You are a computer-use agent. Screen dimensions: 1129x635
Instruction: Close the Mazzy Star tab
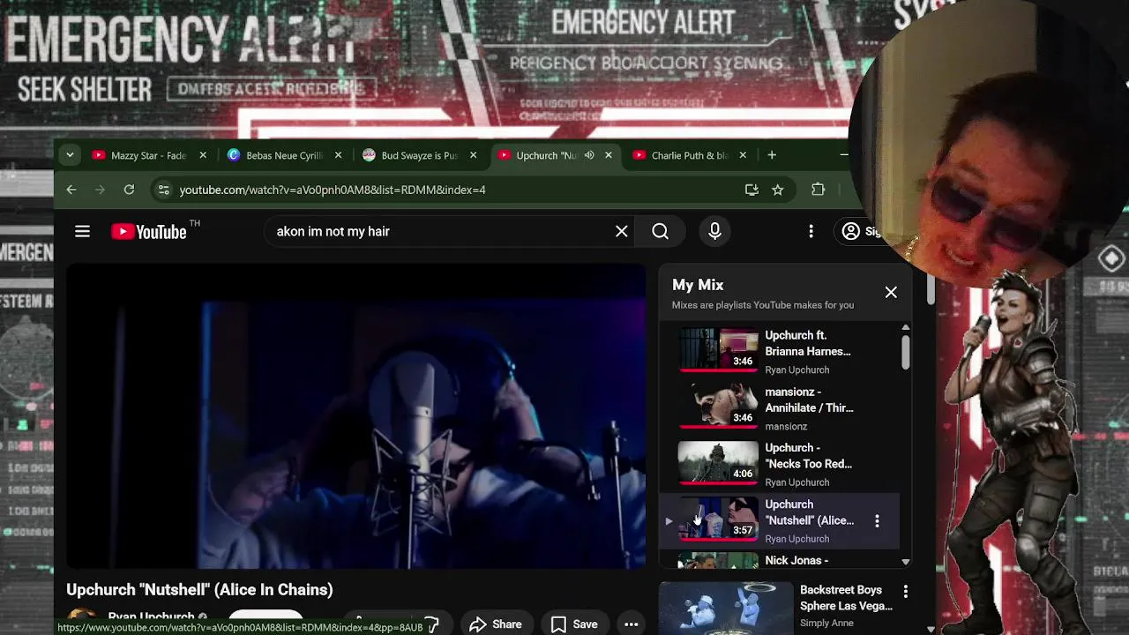[x=203, y=155]
